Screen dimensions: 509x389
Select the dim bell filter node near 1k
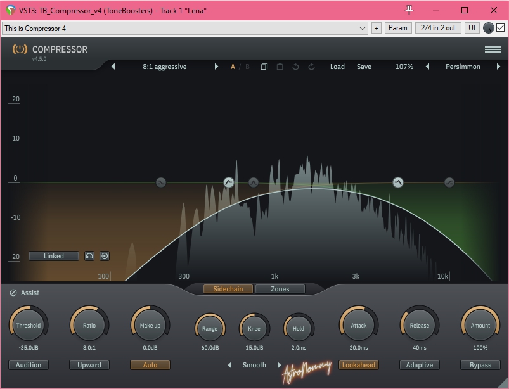pos(254,182)
